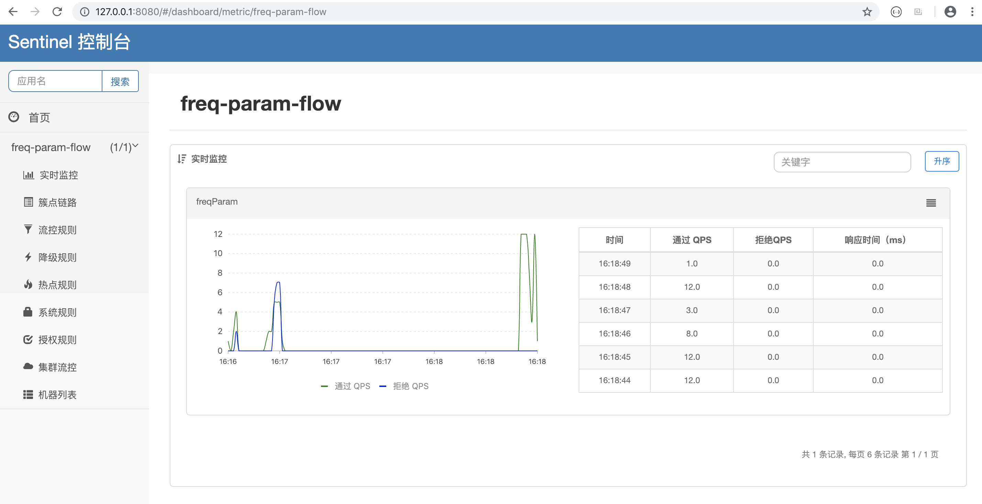Go to 簇点链路 page

(58, 203)
